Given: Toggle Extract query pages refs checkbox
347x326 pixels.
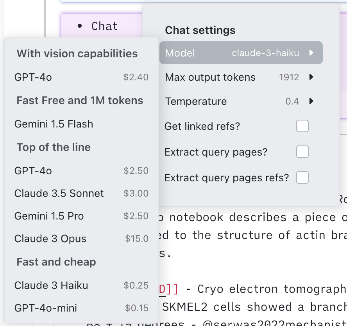Looking at the screenshot, I should [x=302, y=178].
